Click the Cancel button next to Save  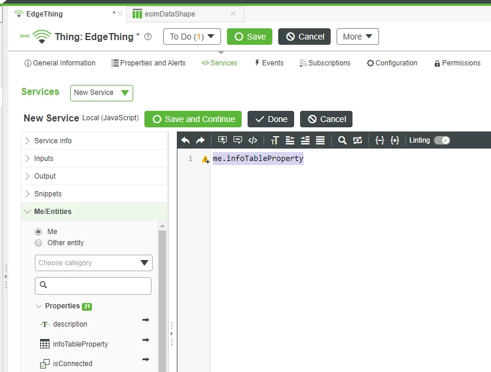[304, 37]
